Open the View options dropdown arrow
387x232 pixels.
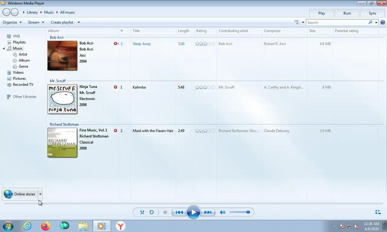point(303,22)
